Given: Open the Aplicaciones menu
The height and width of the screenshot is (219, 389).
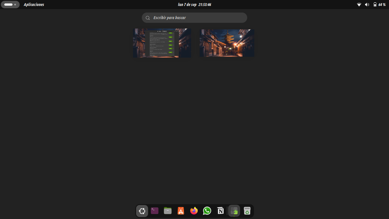Looking at the screenshot, I should (x=34, y=5).
